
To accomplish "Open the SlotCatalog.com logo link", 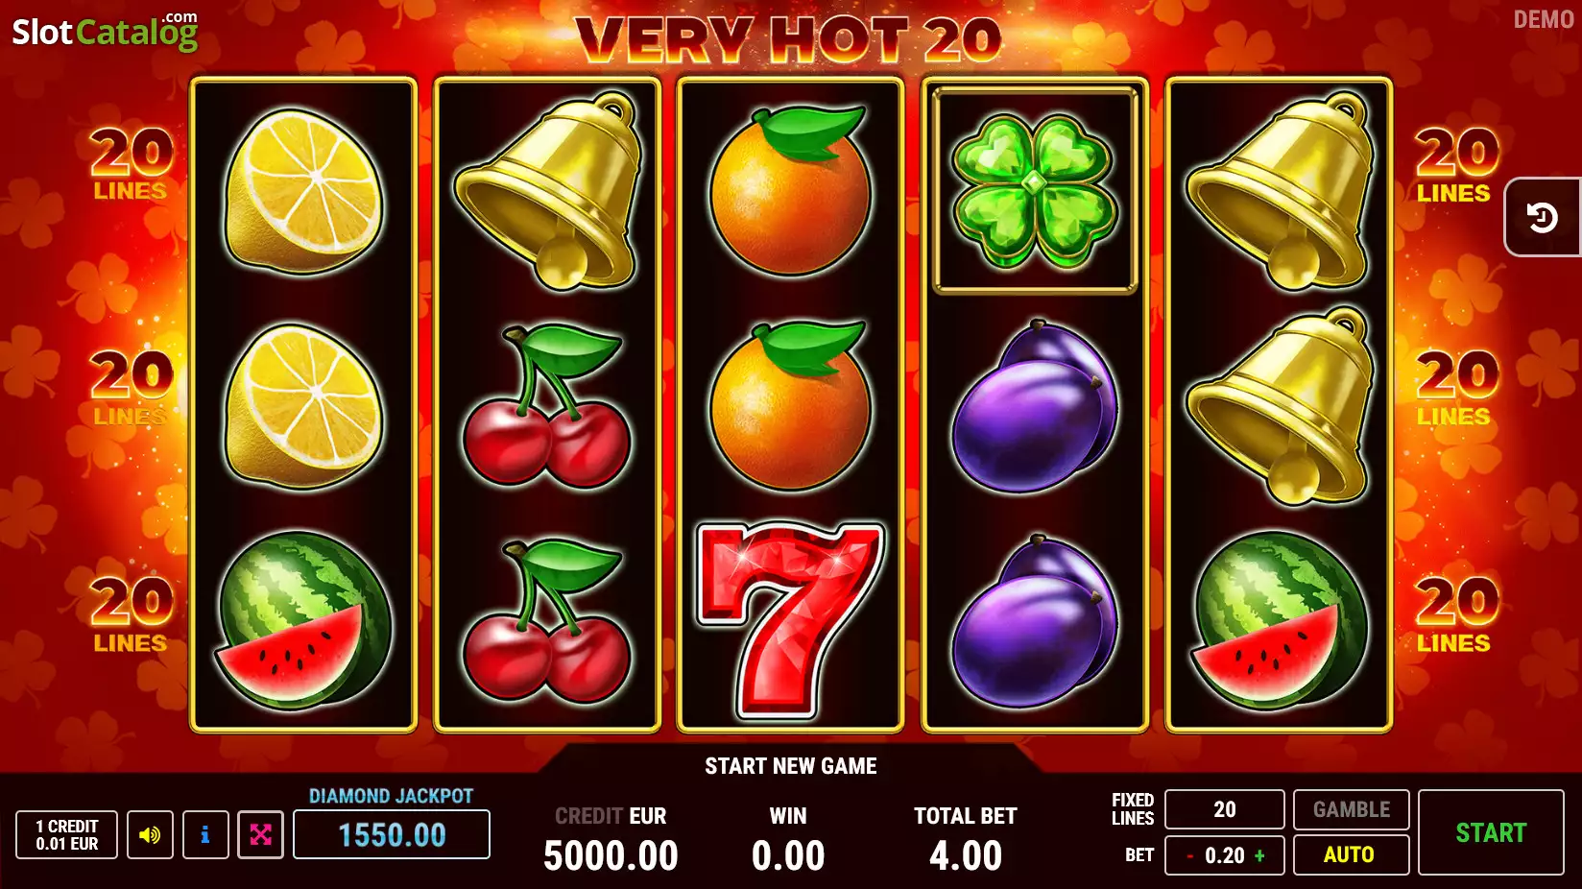I will 106,31.
